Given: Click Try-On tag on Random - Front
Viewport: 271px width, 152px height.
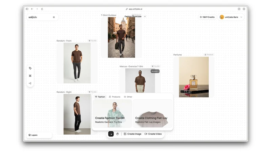Looking at the screenshot, I should 92,41.
